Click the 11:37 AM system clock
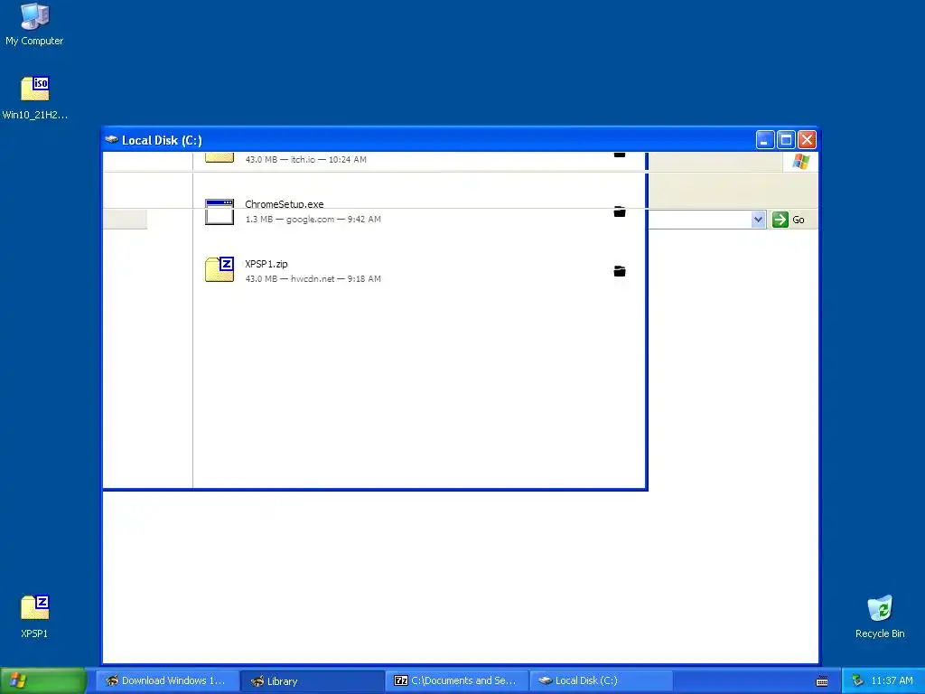Image resolution: width=925 pixels, height=694 pixels. (x=892, y=681)
